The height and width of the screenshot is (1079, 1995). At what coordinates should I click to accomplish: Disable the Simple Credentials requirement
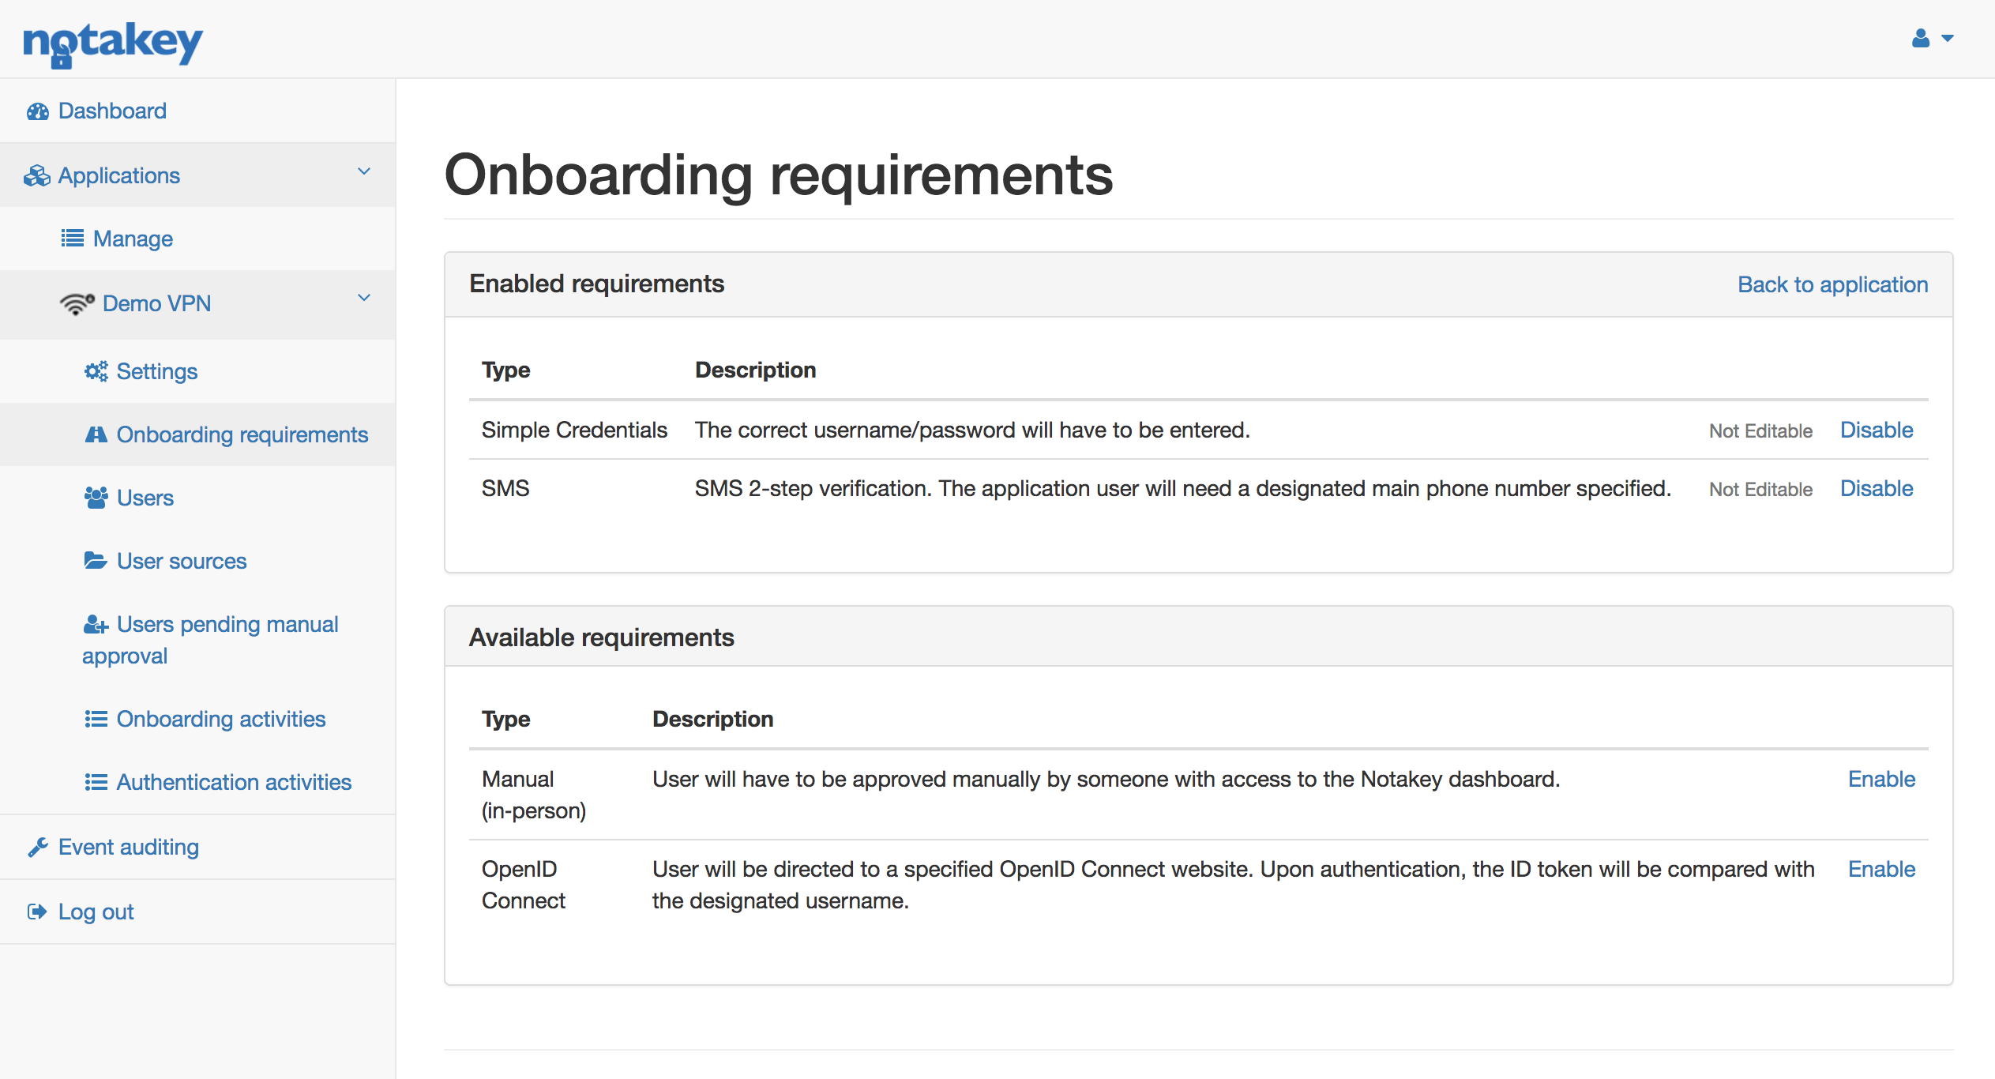1877,430
